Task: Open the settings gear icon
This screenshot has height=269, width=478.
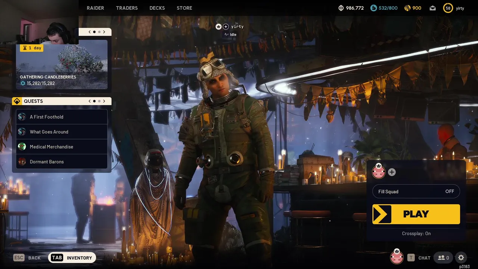Action: point(461,258)
